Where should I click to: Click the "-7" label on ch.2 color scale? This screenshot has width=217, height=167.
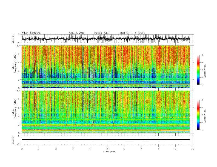coord(202,130)
